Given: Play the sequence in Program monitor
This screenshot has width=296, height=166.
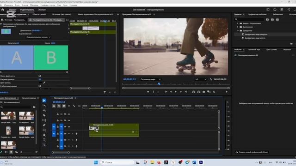Looking at the screenshot, I should tap(176, 92).
